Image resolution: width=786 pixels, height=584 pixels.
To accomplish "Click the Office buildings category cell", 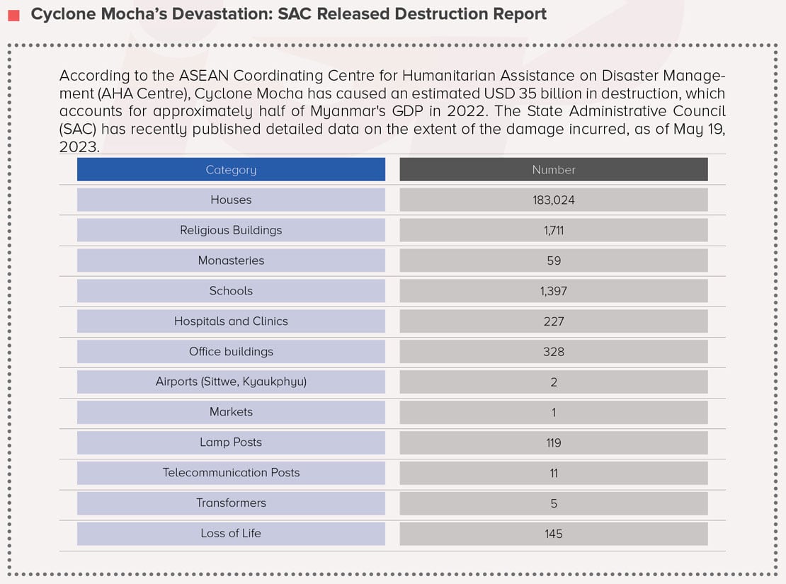I will pyautogui.click(x=231, y=352).
